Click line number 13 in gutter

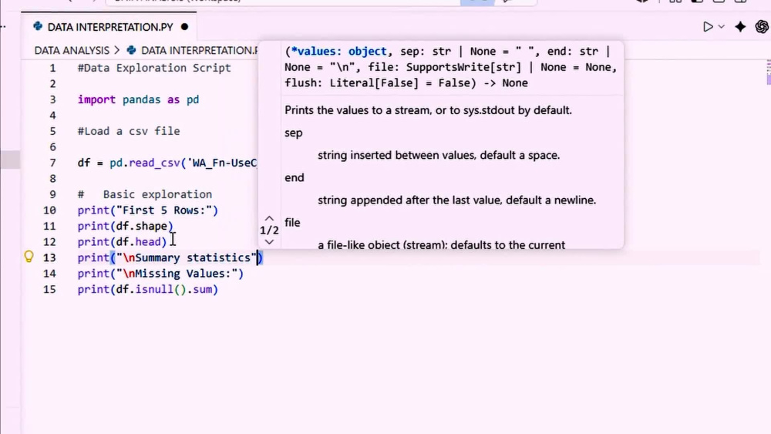click(x=49, y=257)
